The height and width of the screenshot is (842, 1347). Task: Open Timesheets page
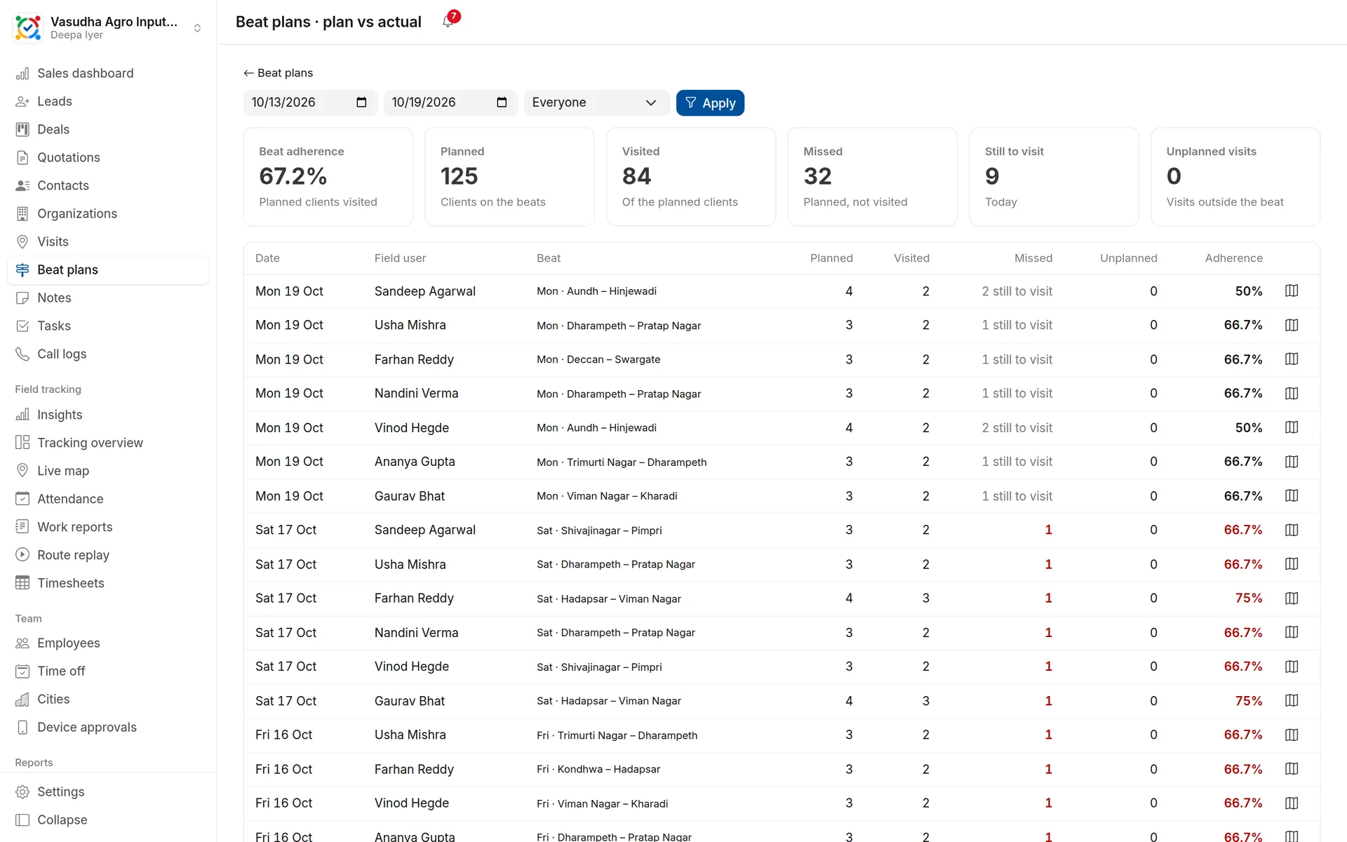tap(108, 583)
